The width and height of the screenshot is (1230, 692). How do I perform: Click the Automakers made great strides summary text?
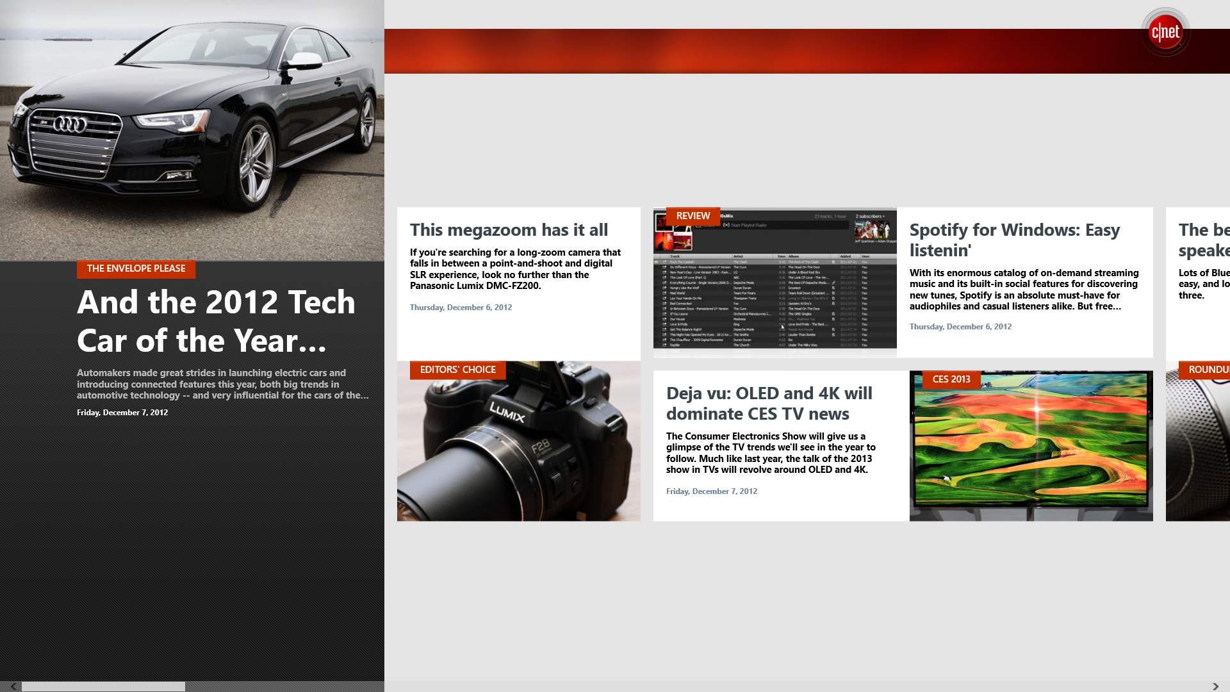222,384
